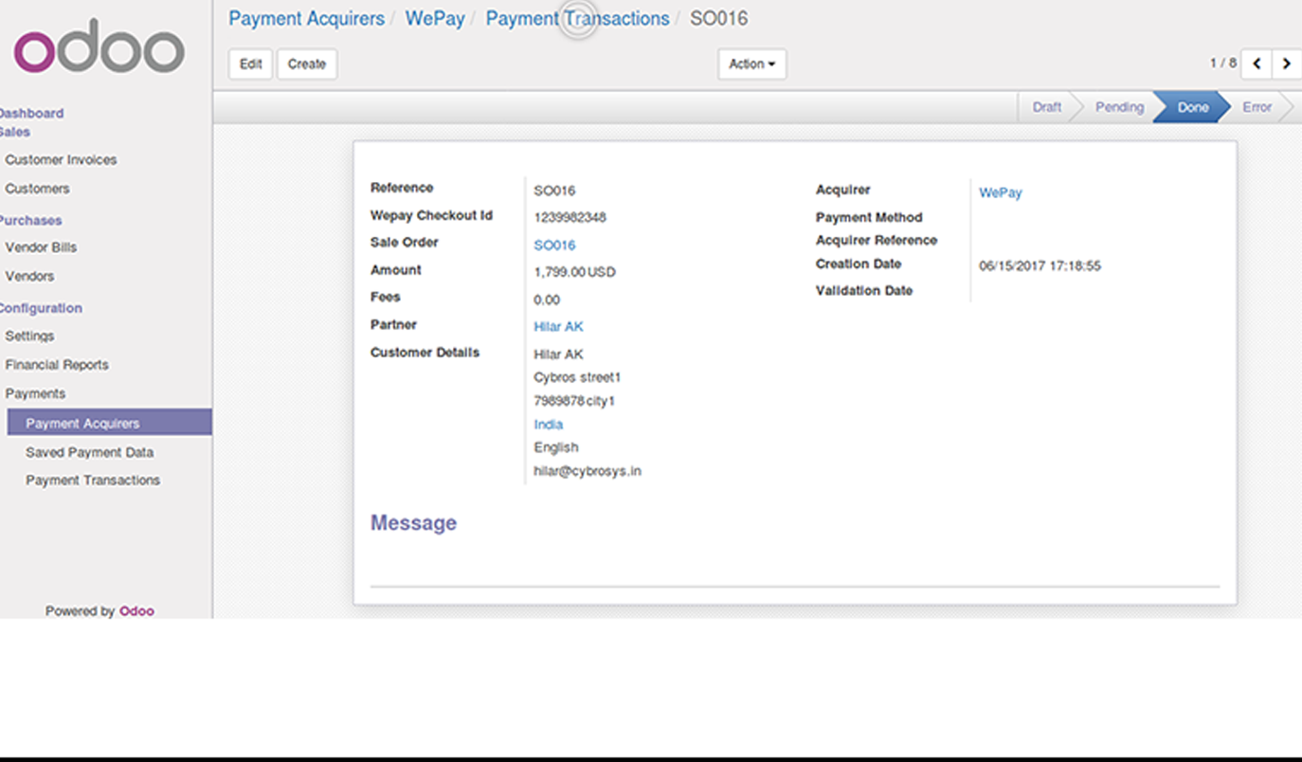The height and width of the screenshot is (762, 1302).
Task: Click 7989878 city1 address line
Action: point(574,400)
